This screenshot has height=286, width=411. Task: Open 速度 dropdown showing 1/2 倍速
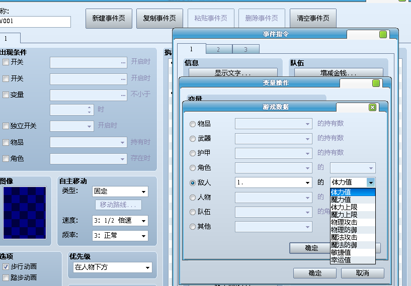click(120, 221)
